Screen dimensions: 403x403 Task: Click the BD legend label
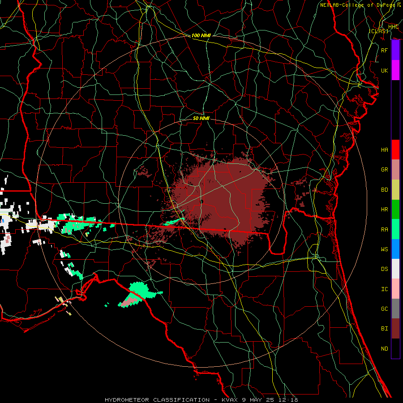(x=385, y=190)
